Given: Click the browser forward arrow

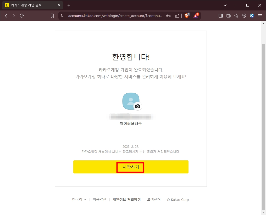Looking at the screenshot, I should pyautogui.click(x=14, y=16).
